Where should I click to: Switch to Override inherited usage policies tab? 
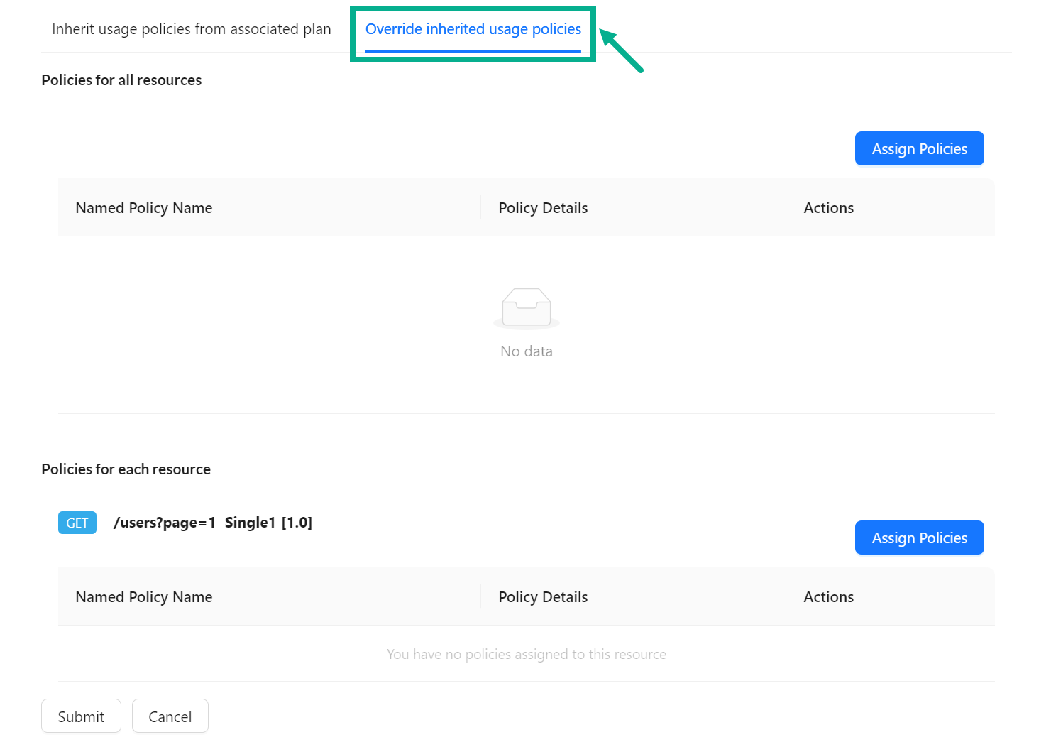pyautogui.click(x=473, y=29)
